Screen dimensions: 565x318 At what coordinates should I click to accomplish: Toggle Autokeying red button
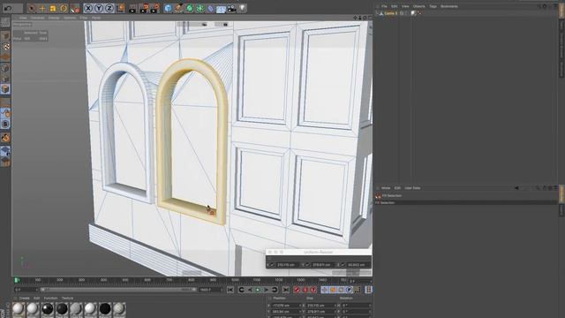click(305, 290)
